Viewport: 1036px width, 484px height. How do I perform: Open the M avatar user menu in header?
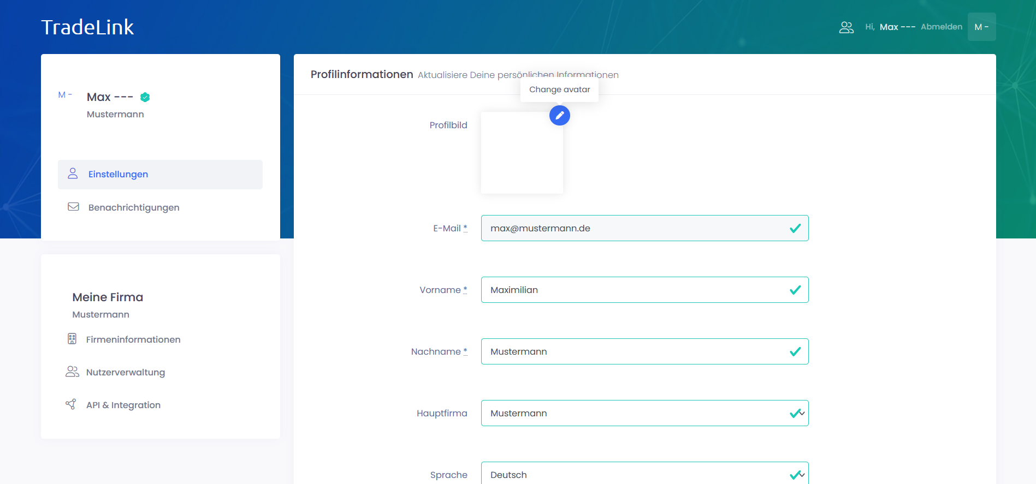tap(981, 27)
